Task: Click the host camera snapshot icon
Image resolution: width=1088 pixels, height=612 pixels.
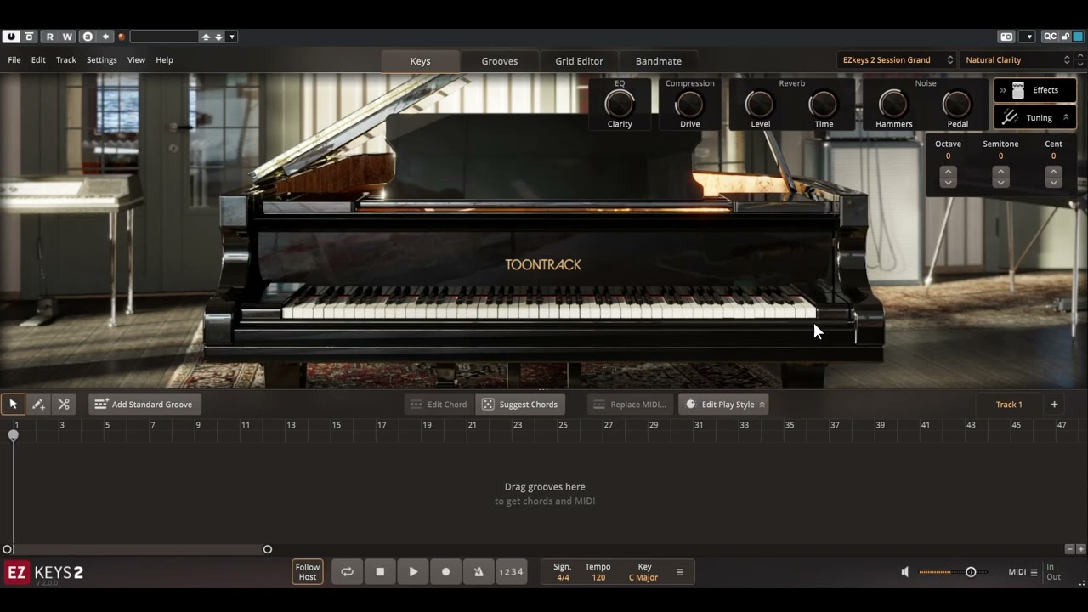Action: [1006, 37]
